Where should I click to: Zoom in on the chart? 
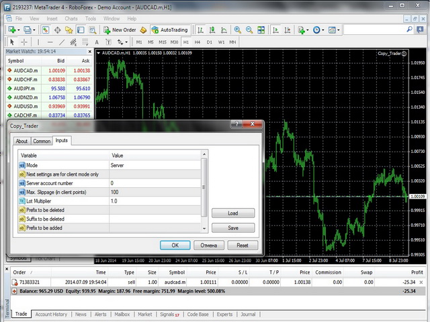pyautogui.click(x=237, y=30)
